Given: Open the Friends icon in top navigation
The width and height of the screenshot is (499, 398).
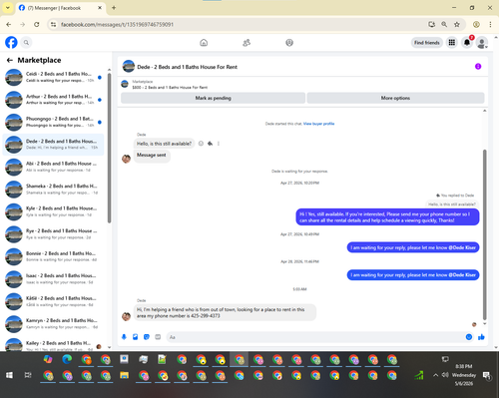Looking at the screenshot, I should click(247, 43).
